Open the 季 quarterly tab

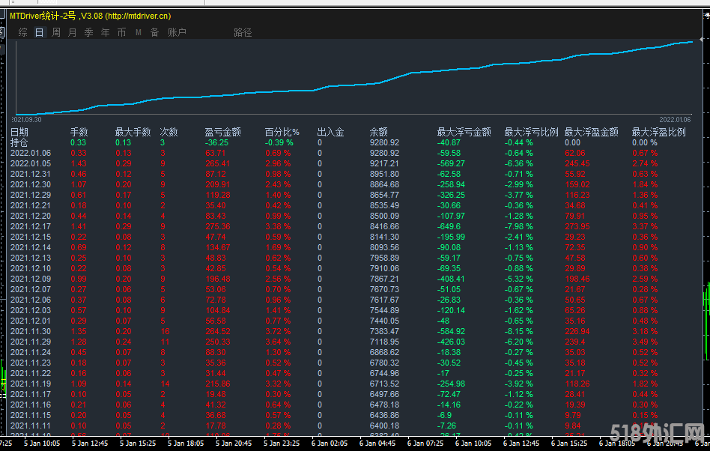point(88,32)
